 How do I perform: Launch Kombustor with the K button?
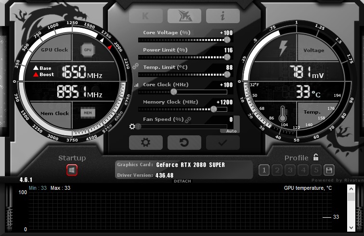[x=145, y=16]
